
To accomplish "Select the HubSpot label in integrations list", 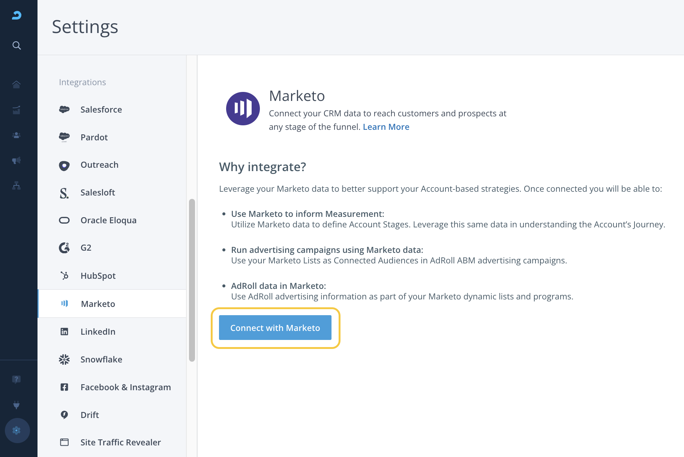I will pyautogui.click(x=98, y=276).
